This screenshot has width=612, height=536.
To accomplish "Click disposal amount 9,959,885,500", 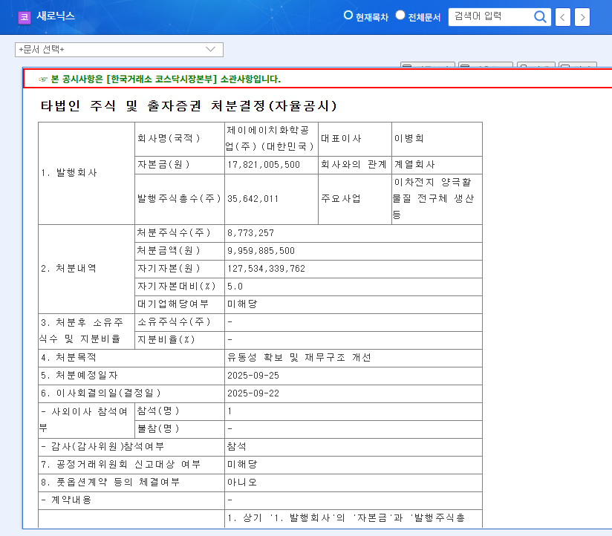I will 261,251.
